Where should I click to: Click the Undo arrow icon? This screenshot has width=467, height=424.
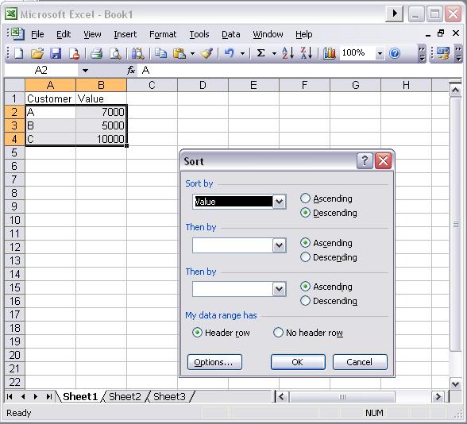click(x=229, y=53)
